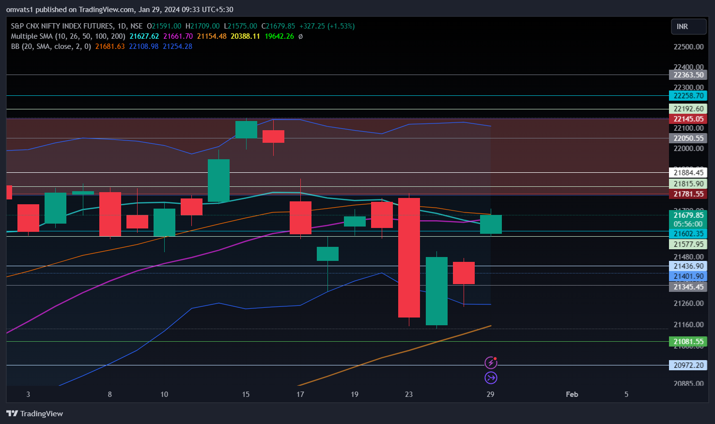Screen dimensions: 715x424
Task: Click the open value O21591.00
Action: [164, 26]
